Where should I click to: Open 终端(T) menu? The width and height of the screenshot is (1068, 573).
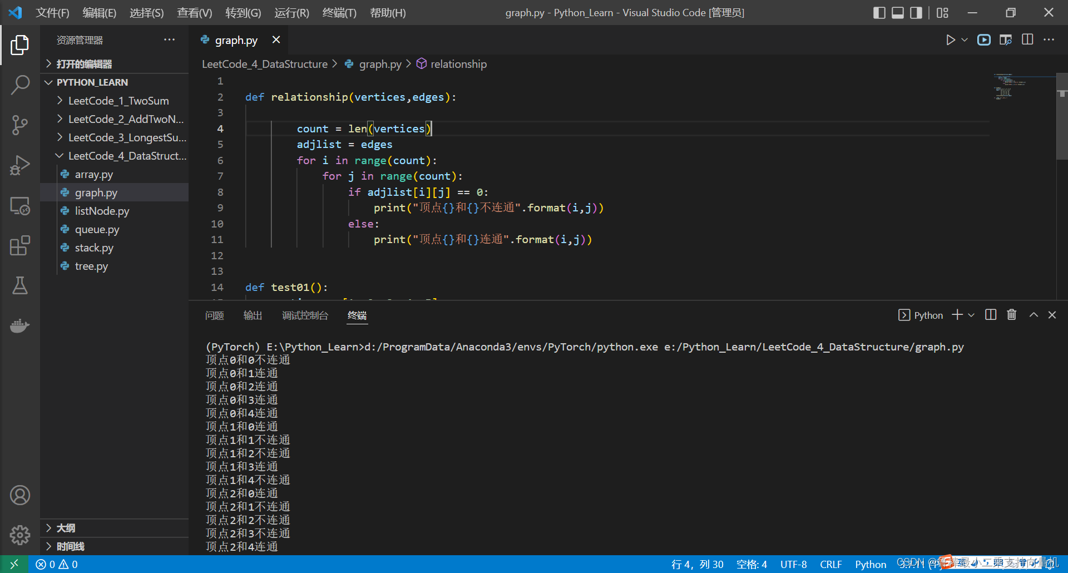pyautogui.click(x=339, y=13)
